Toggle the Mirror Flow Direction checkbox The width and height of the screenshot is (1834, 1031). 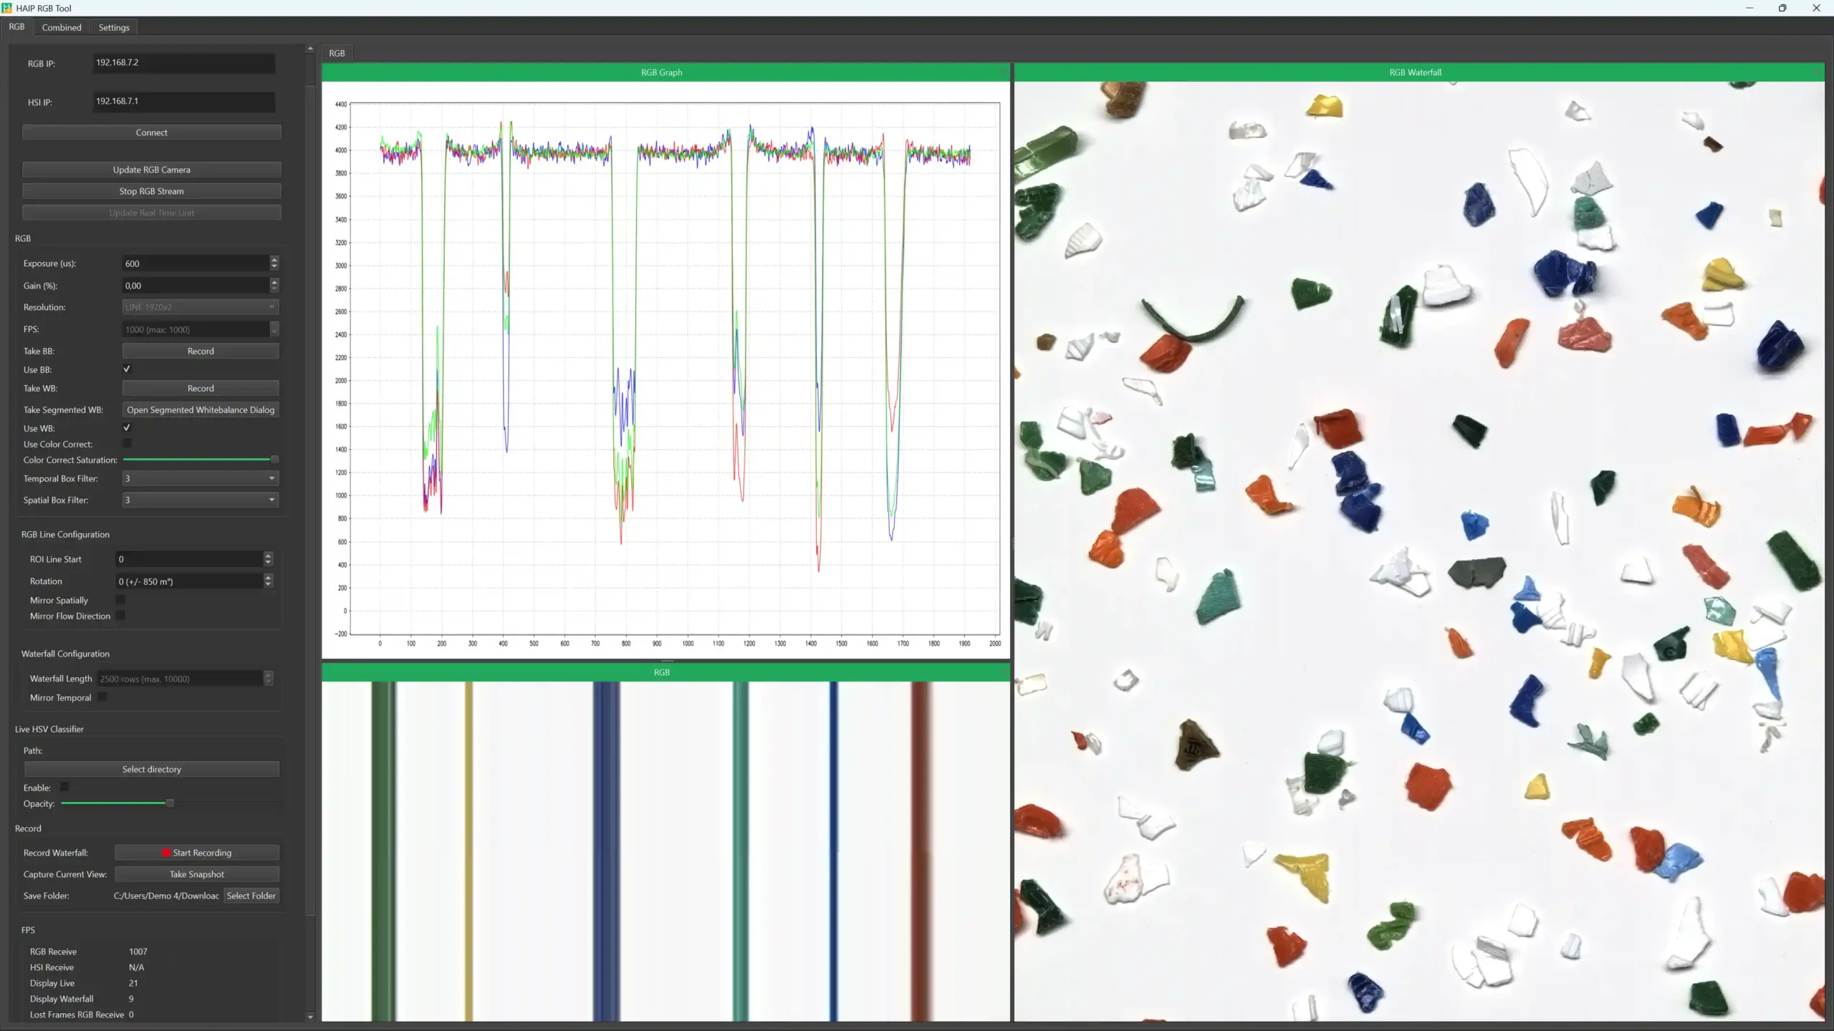(x=120, y=616)
